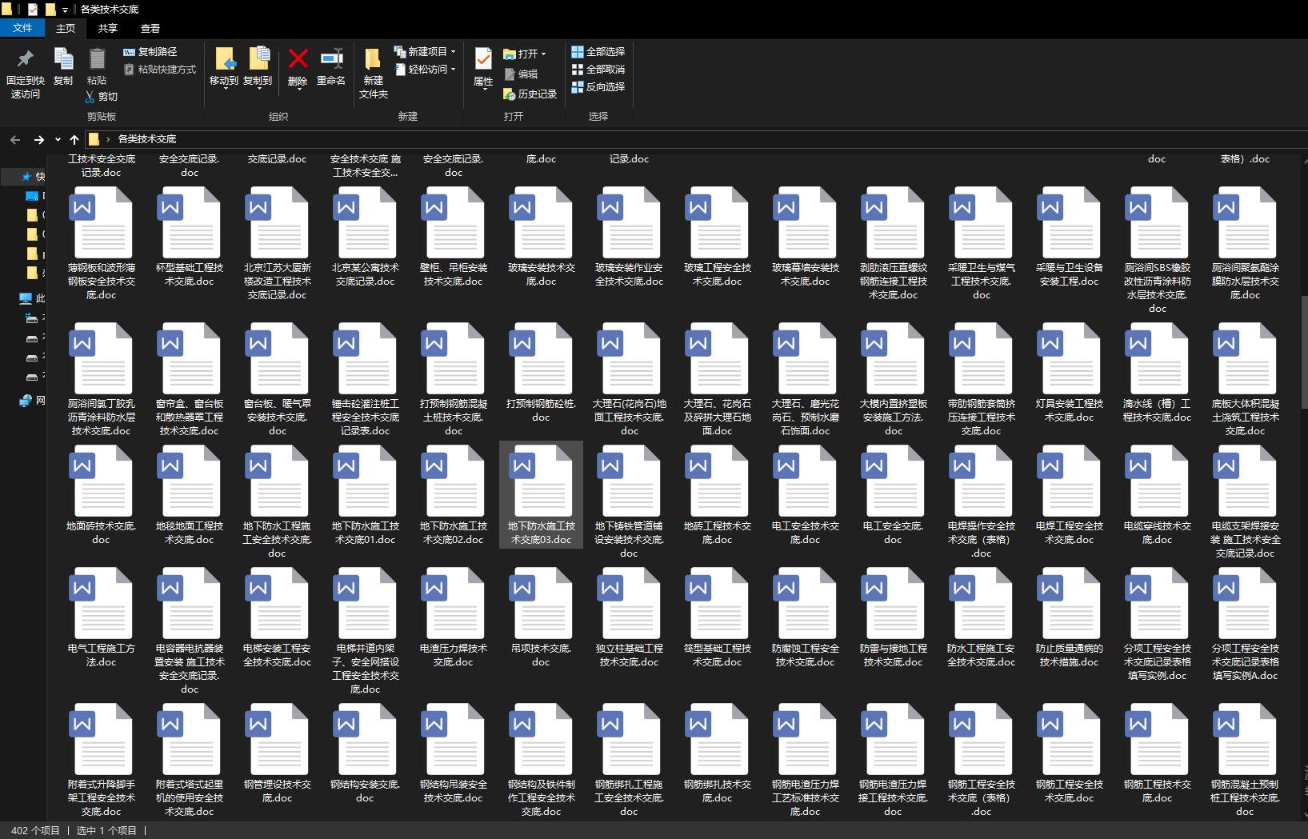Select file 地面砖技术交底.doc
This screenshot has height=839, width=1308.
pos(102,497)
